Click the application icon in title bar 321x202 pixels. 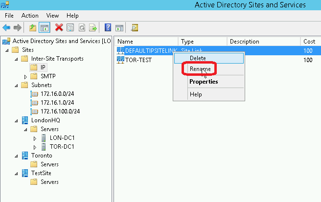[x=5, y=4]
